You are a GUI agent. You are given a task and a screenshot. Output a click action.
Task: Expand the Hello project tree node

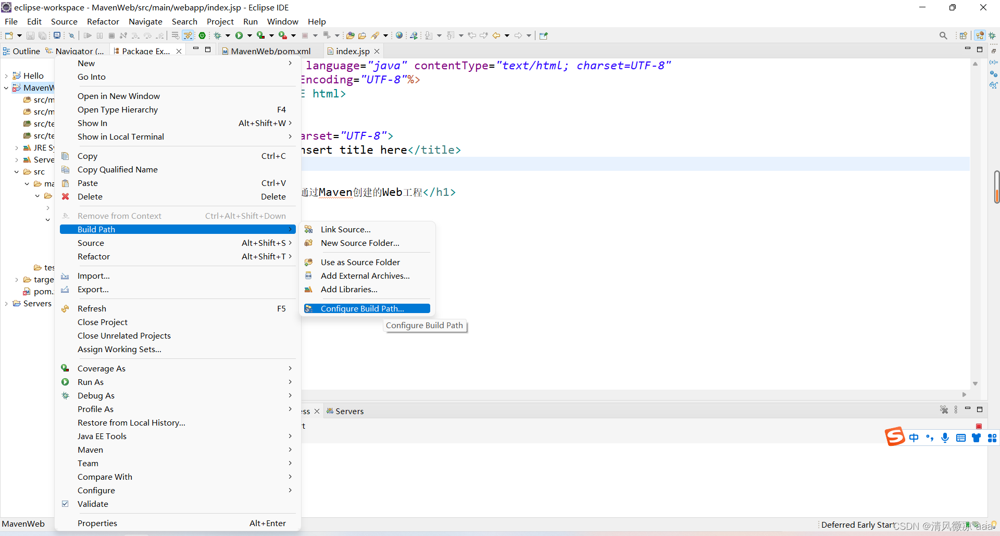click(6, 76)
